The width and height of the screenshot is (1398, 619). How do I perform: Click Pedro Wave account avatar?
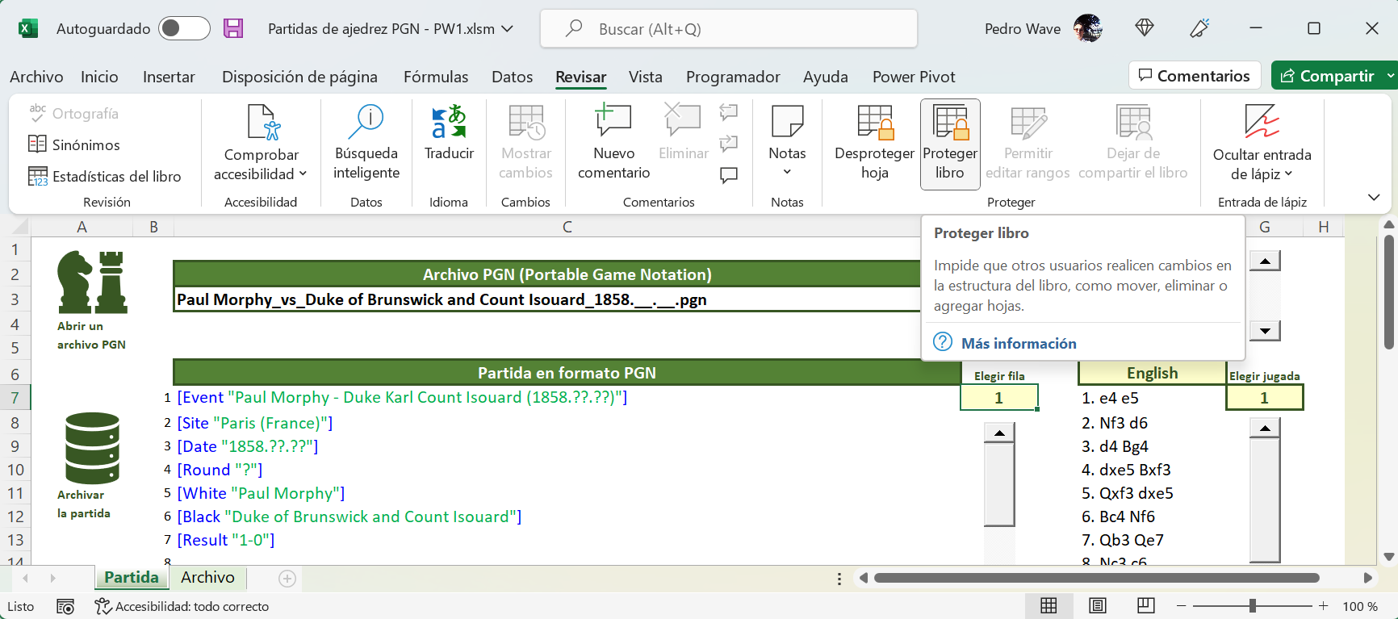[x=1088, y=28]
